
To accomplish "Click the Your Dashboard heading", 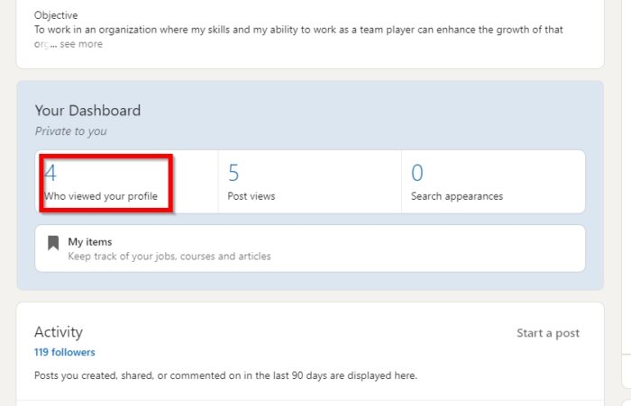I will pyautogui.click(x=87, y=111).
